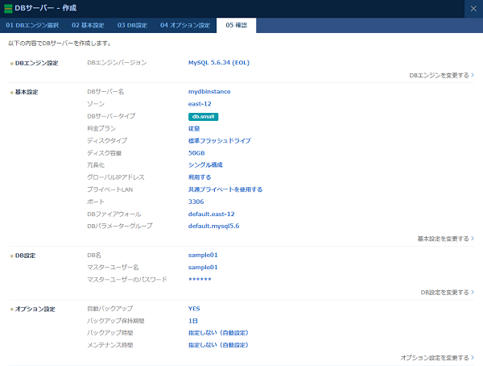Viewport: 483px width, 366px height.
Task: Click the 共通プライベートを使用する value
Action: 225,189
